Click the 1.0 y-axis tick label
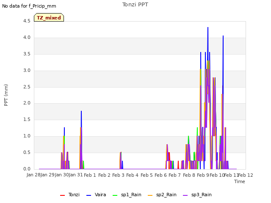 [x=27, y=136]
